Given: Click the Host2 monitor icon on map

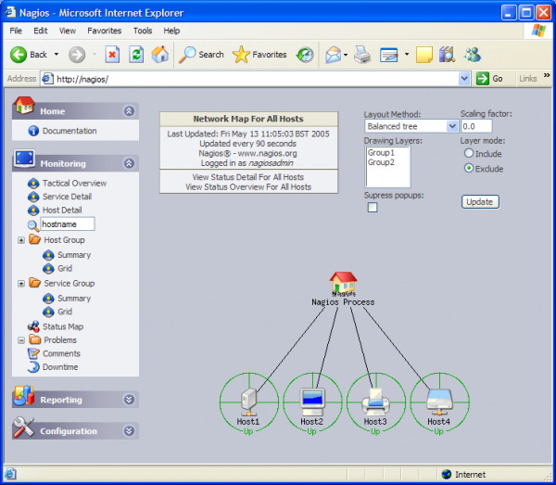Looking at the screenshot, I should (311, 400).
